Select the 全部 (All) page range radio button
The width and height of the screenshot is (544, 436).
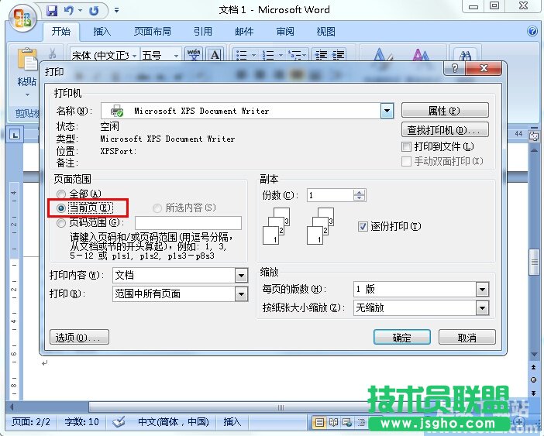click(x=61, y=194)
